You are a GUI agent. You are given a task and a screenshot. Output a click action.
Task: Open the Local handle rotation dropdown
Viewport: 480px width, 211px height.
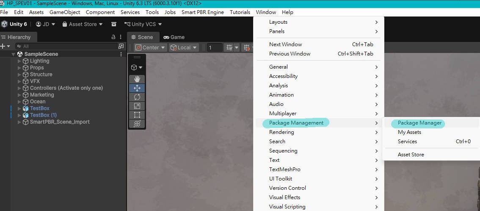[184, 47]
